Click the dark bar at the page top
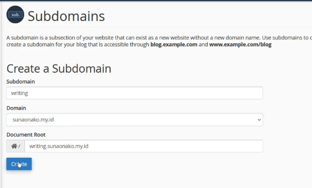The height and width of the screenshot is (188, 312). tap(156, 1)
